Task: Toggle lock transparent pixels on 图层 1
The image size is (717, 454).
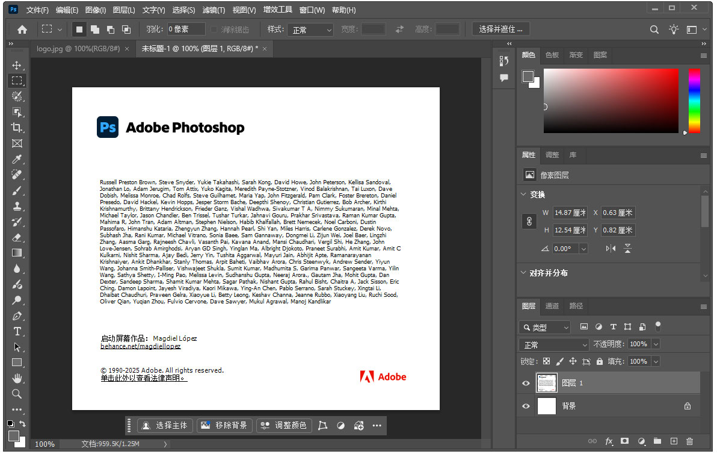Action: (x=546, y=361)
